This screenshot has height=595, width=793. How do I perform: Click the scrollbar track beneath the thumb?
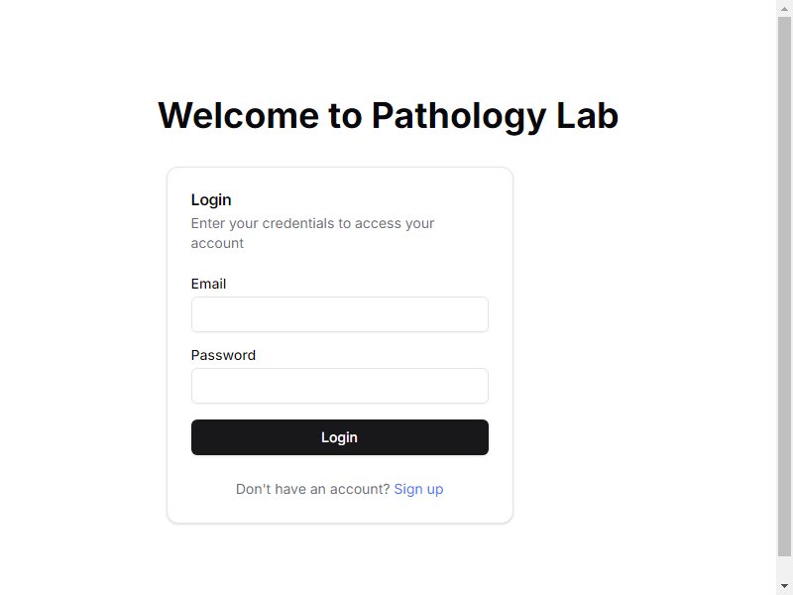click(x=784, y=567)
